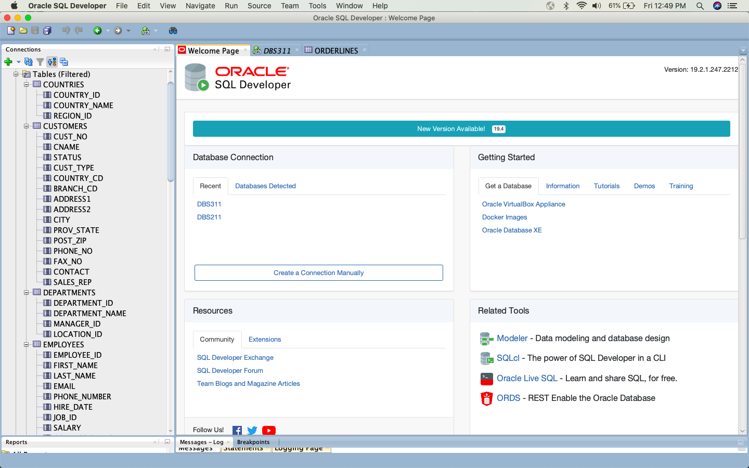
Task: Collapse the Tables (Filtered) node
Action: [x=16, y=74]
